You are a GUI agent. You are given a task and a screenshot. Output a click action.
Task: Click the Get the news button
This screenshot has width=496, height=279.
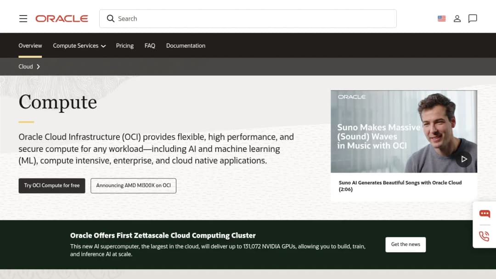click(406, 245)
